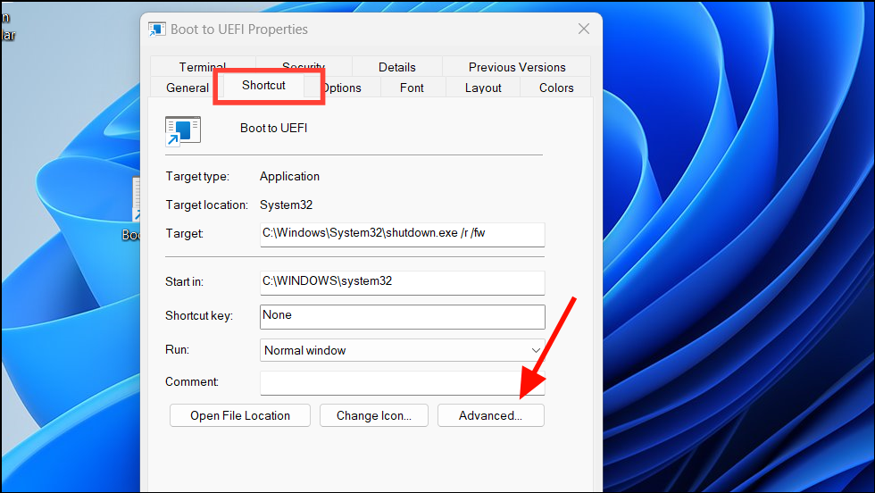This screenshot has height=493, width=875.
Task: Click the Boot to UEFI shortcut icon in dialog
Action: coord(183,131)
